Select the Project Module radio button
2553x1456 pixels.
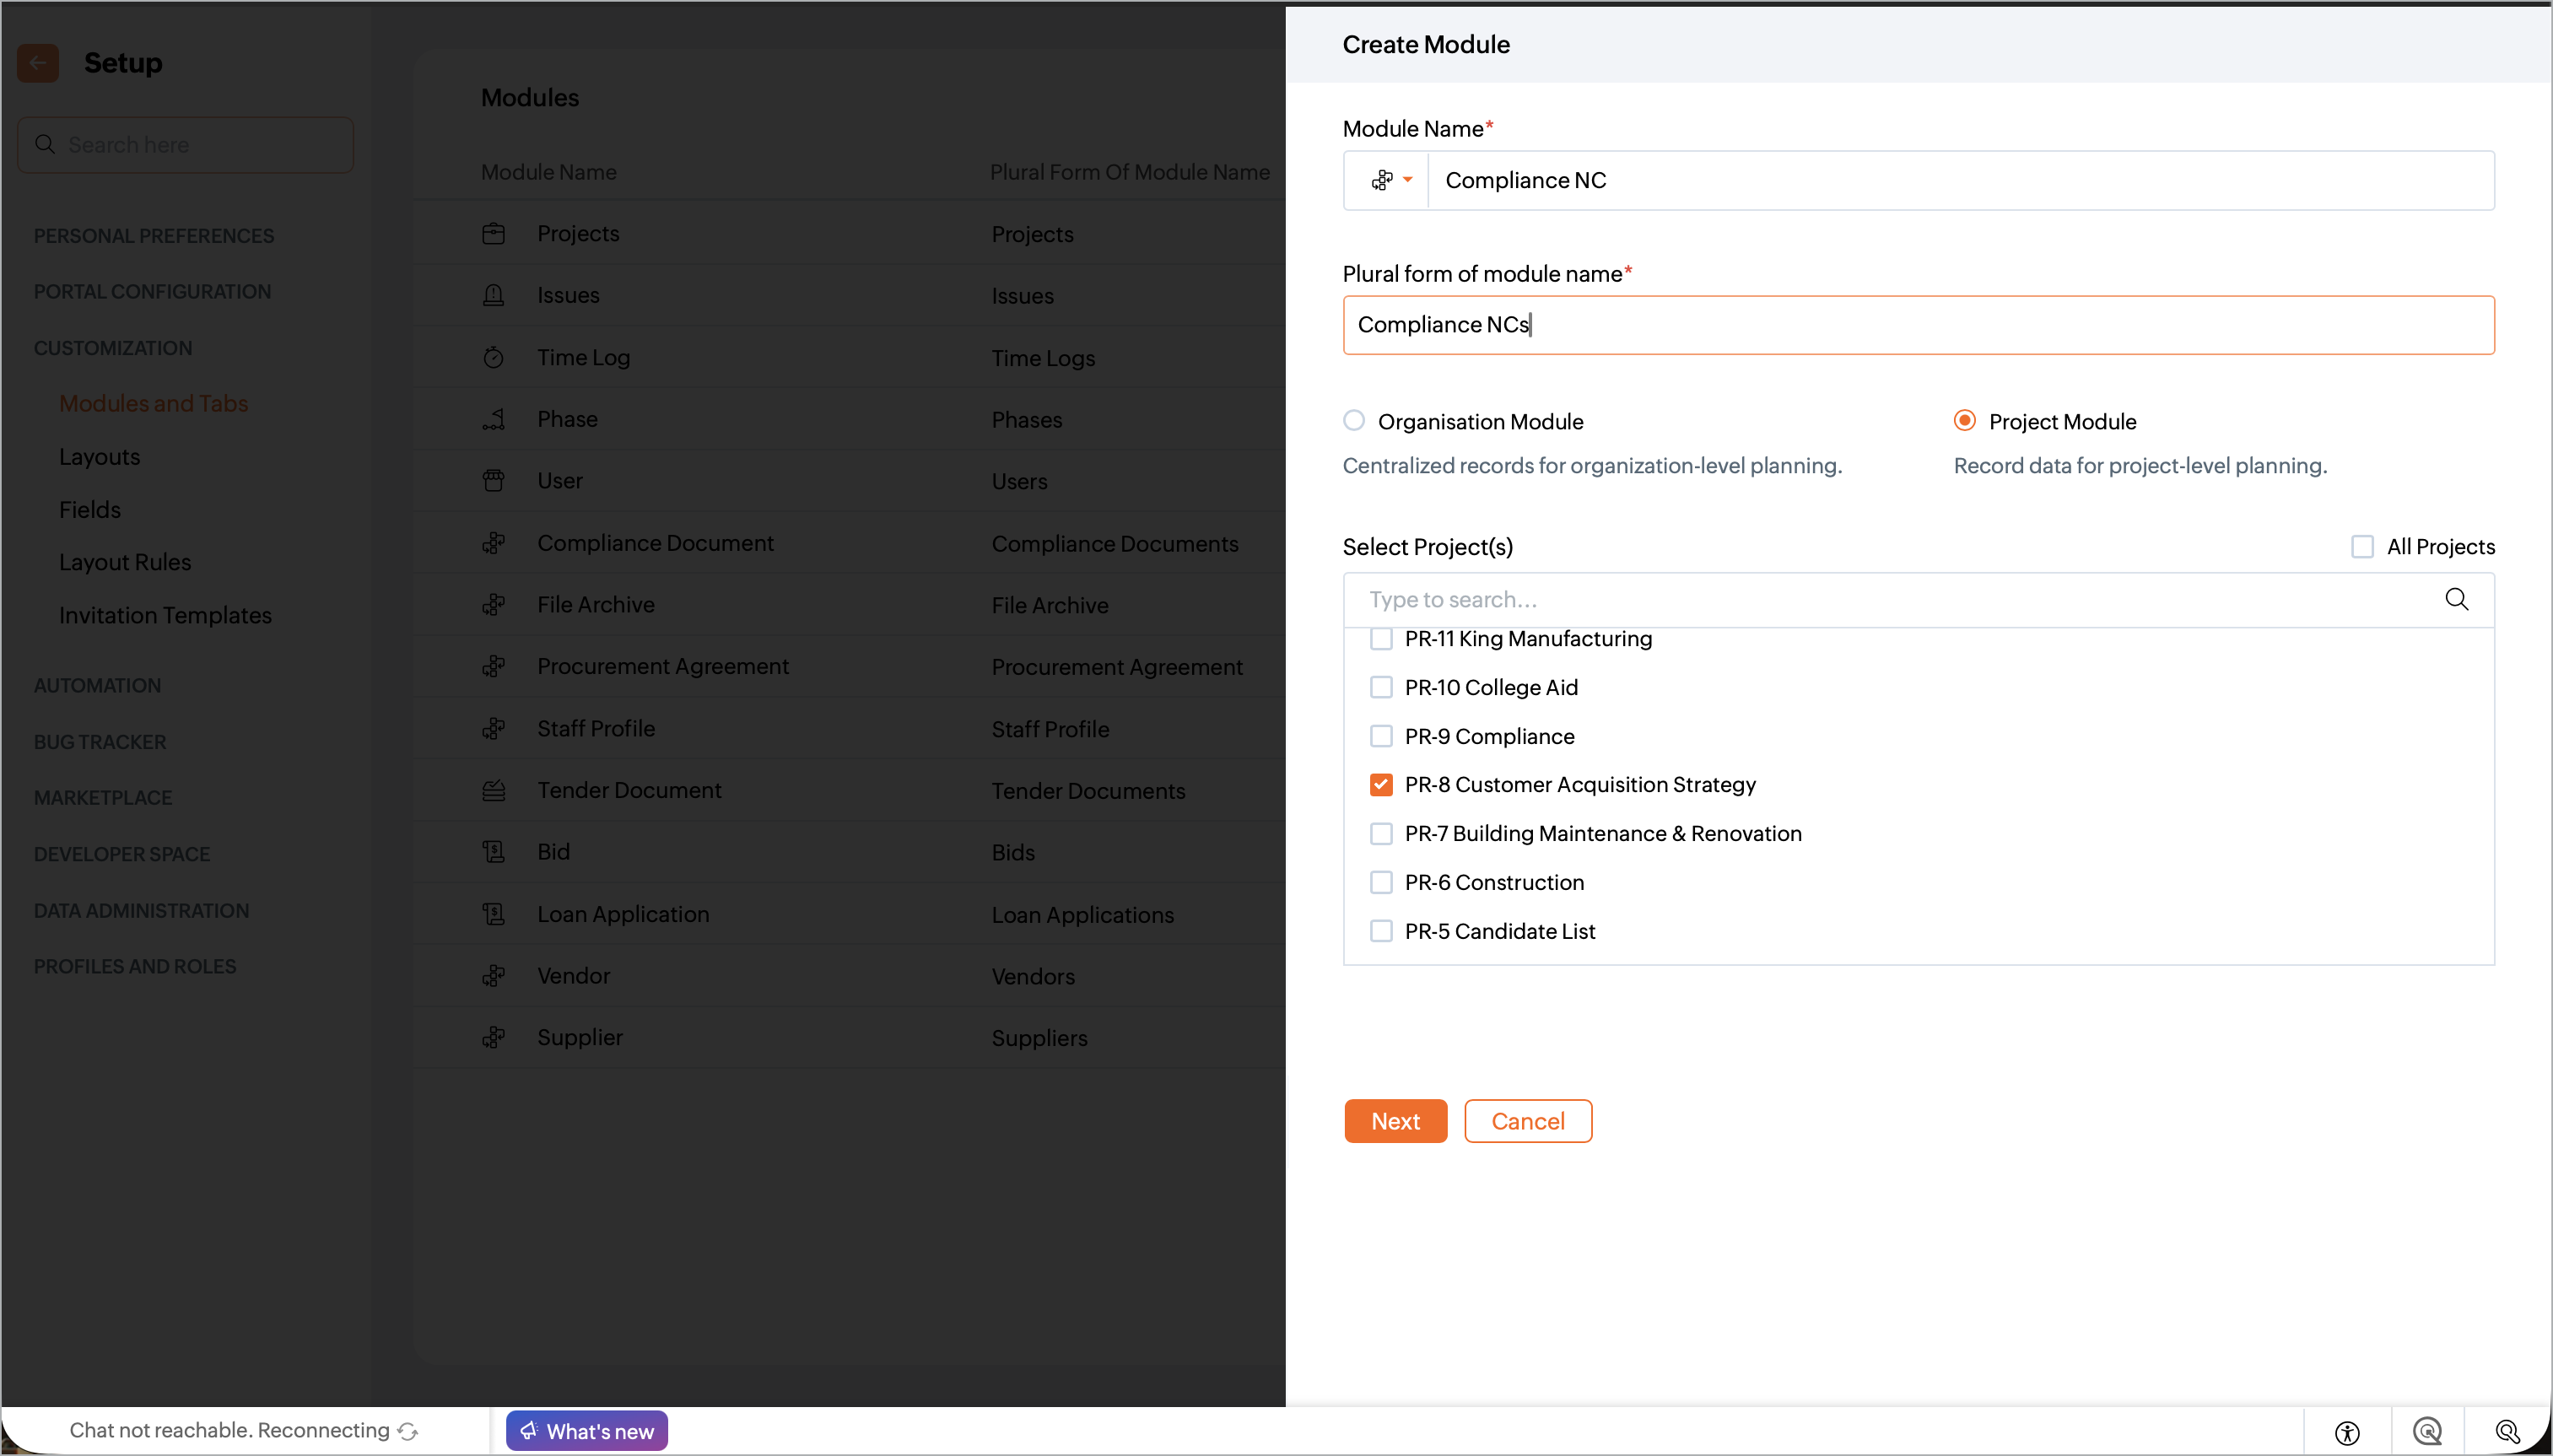point(1964,421)
